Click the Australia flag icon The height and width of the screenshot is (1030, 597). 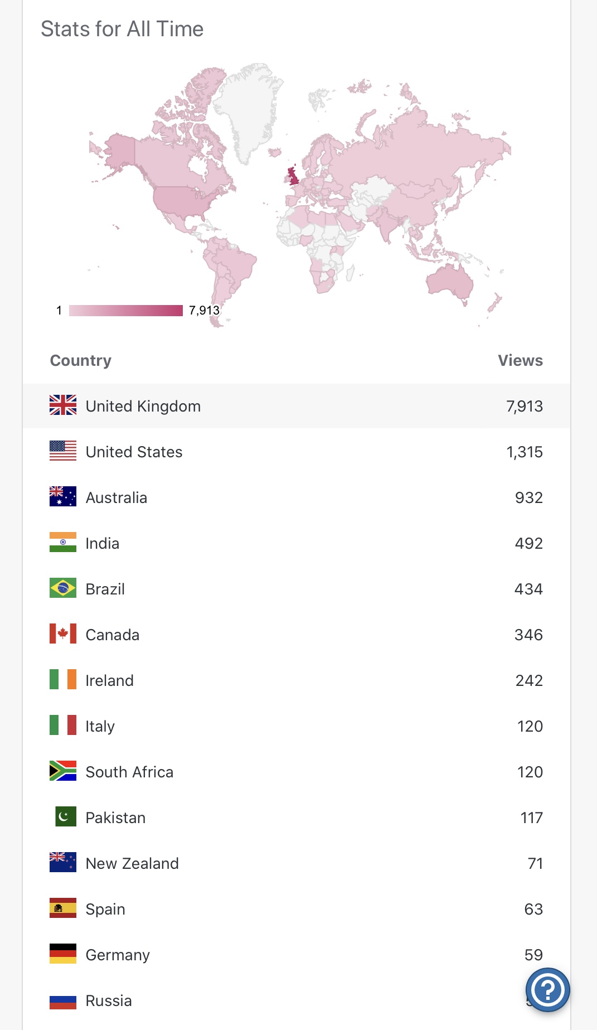63,496
